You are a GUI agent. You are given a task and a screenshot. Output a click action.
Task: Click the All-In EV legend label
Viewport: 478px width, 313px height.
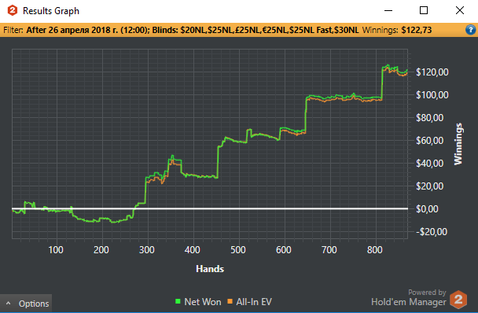tap(254, 302)
